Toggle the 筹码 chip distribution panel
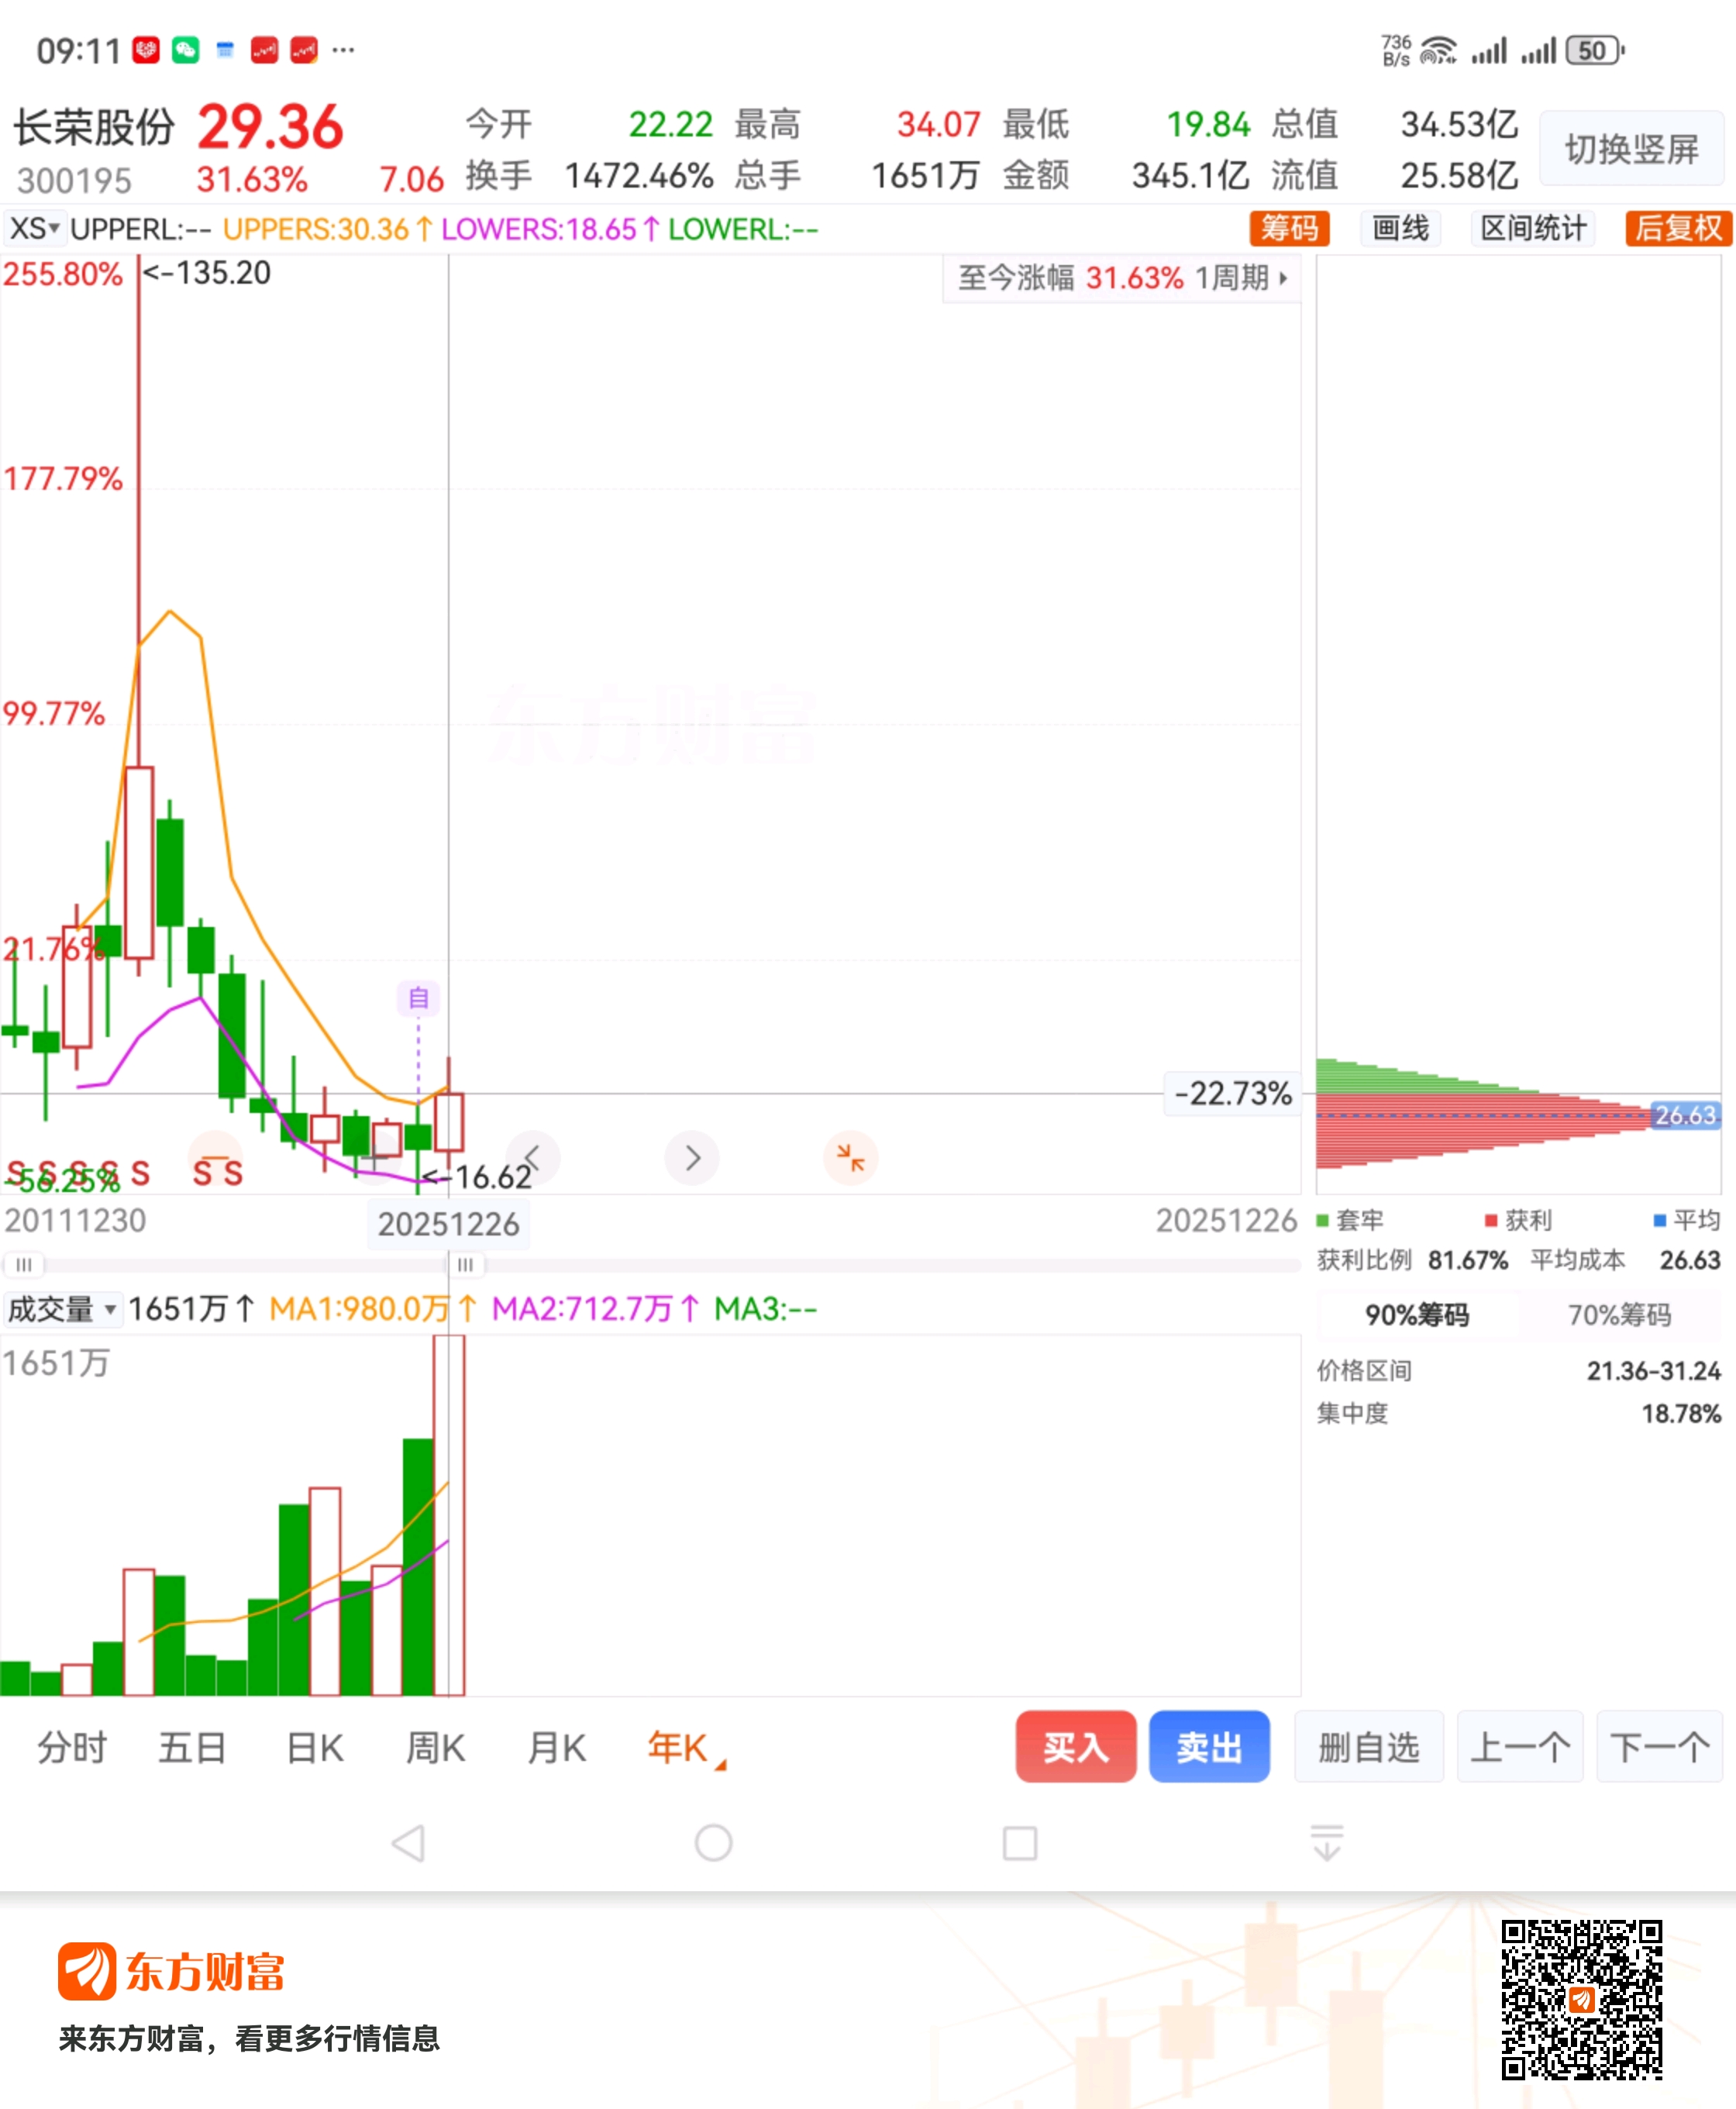1736x2109 pixels. [x=1289, y=228]
